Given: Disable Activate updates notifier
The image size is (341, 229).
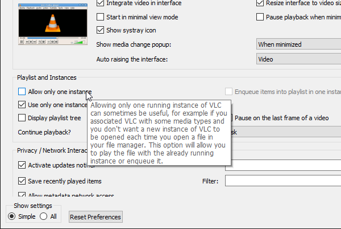Looking at the screenshot, I should tap(22, 166).
